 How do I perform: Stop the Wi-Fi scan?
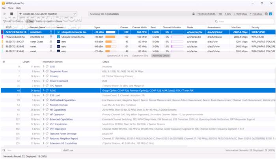pyautogui.click(x=11, y=14)
